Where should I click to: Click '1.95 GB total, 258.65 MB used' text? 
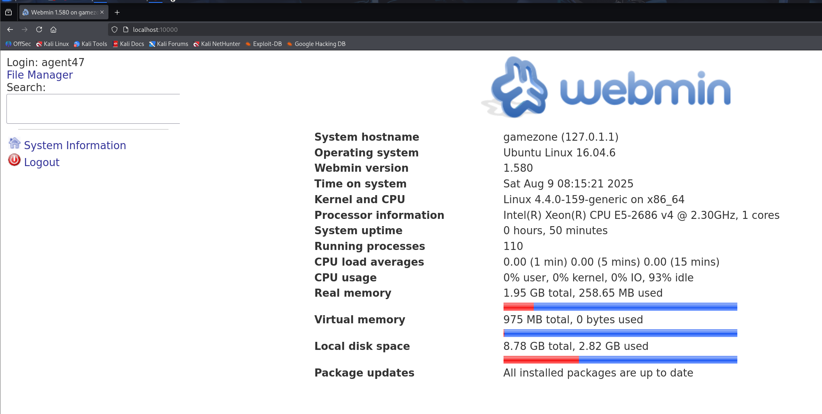click(583, 293)
